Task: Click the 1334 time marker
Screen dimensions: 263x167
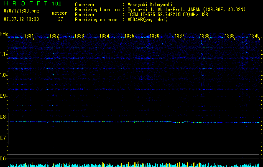Action: click(104, 36)
